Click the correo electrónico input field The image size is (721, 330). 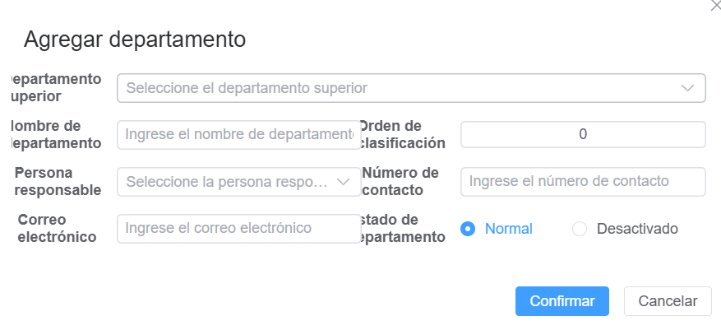tap(234, 229)
